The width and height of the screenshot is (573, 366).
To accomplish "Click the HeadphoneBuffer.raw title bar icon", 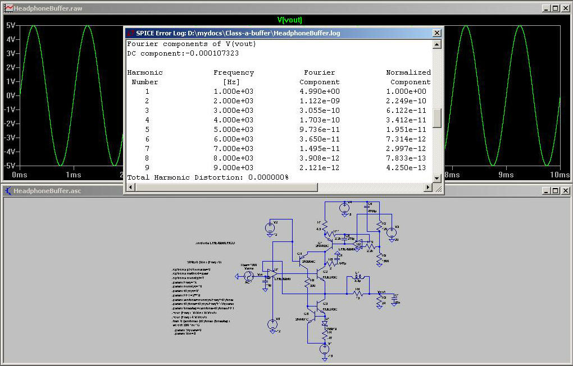I will click(x=8, y=8).
